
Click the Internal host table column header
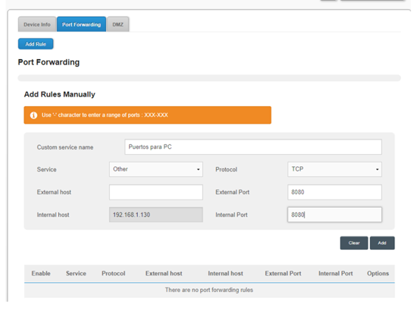[226, 273]
